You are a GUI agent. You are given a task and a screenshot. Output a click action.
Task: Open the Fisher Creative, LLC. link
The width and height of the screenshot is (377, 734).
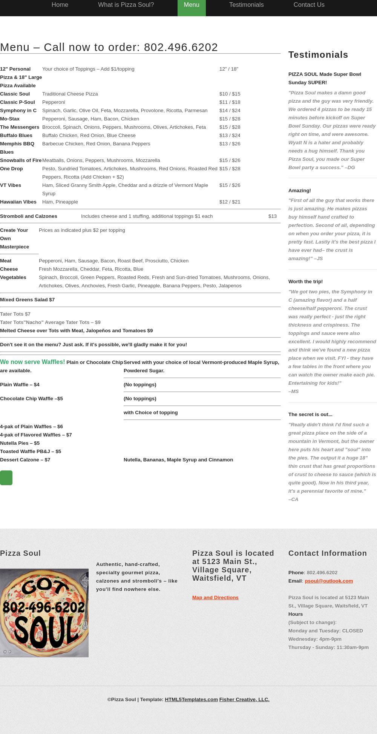(x=244, y=700)
